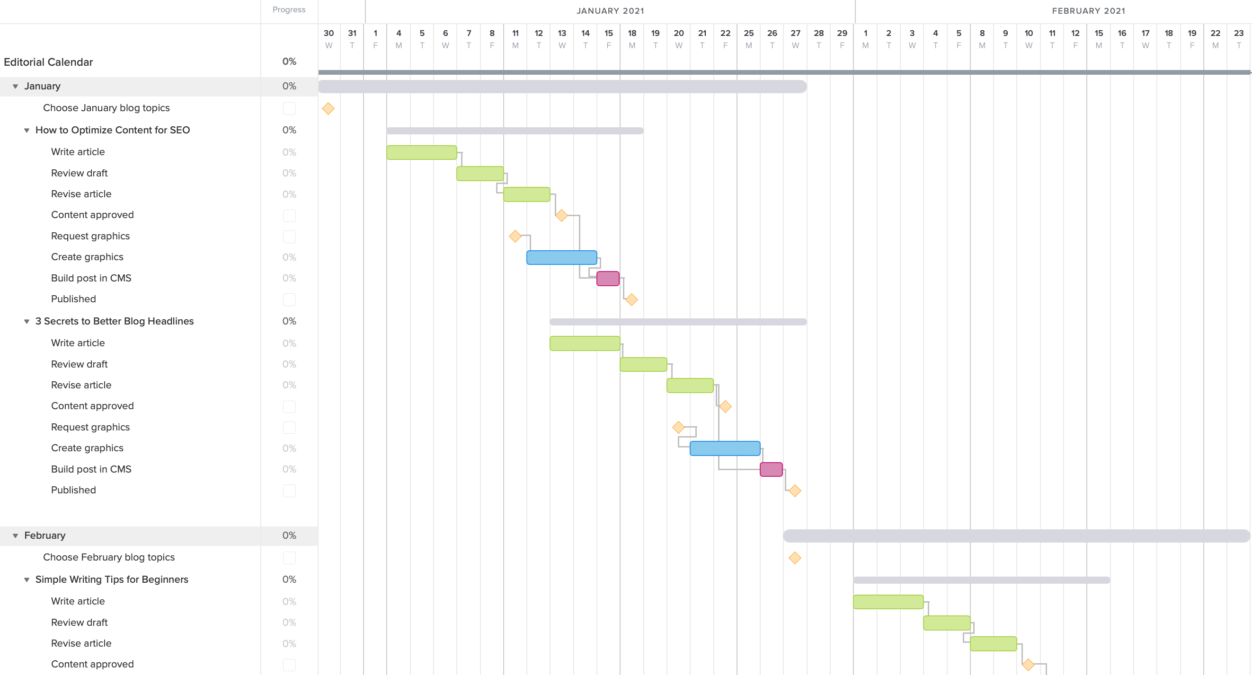Click the Progress column header
The image size is (1252, 675).
tap(289, 10)
